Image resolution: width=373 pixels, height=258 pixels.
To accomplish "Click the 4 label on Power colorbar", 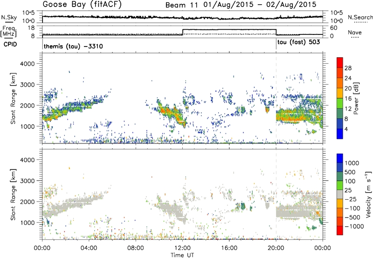I will 346,129.
